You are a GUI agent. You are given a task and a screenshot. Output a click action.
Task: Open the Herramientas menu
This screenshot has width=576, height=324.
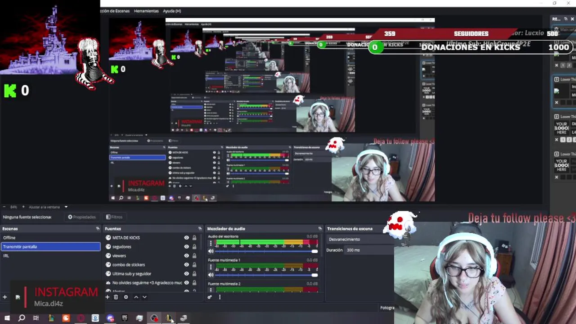[146, 11]
